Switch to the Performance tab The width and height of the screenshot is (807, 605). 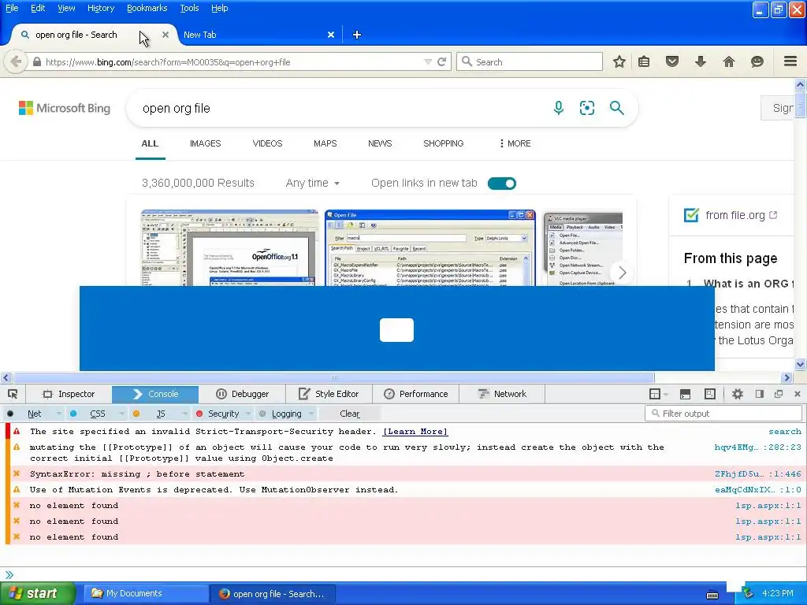(416, 394)
